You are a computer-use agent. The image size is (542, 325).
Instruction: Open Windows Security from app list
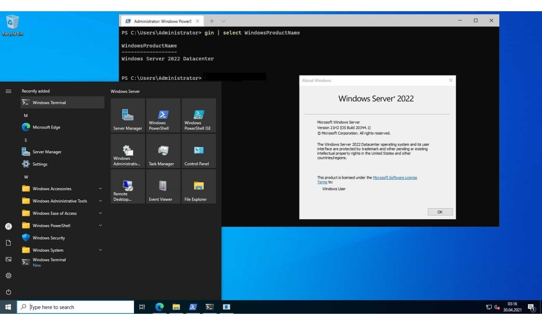tap(63, 238)
